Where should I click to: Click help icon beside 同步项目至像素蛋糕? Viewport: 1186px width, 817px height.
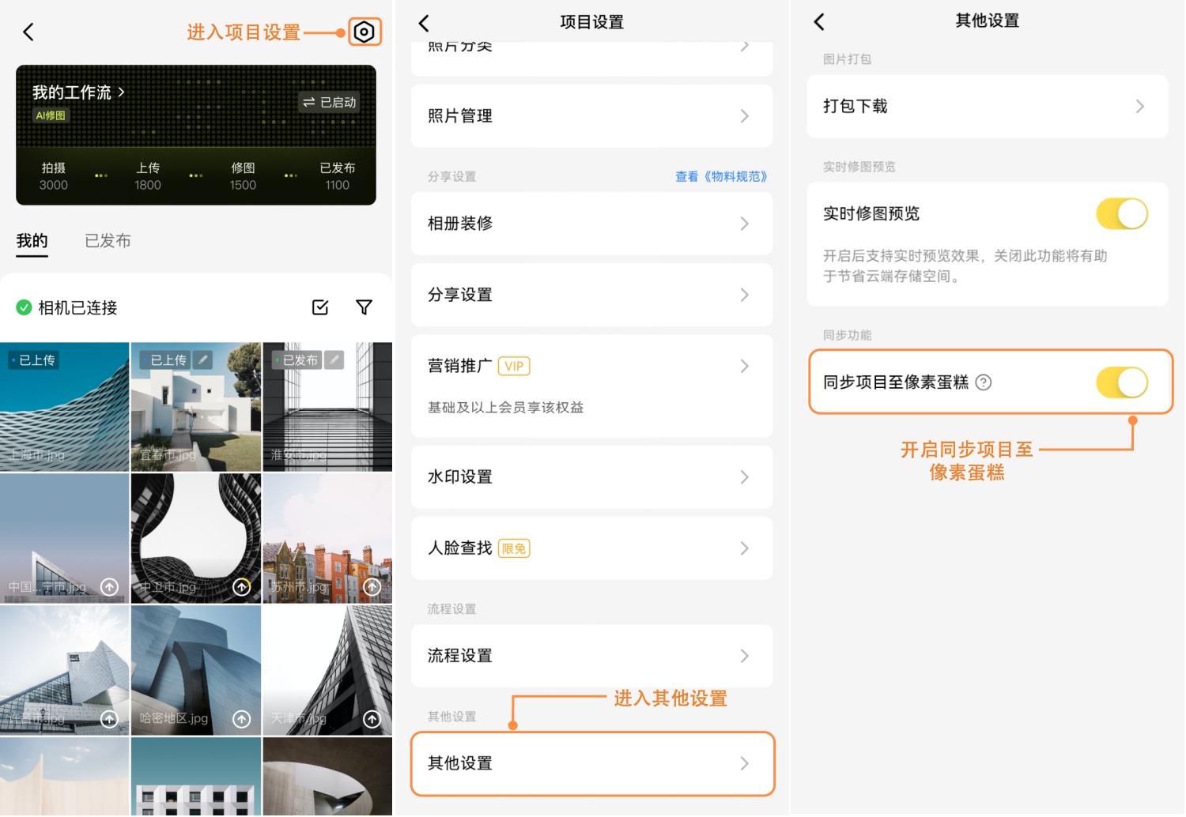click(x=984, y=382)
